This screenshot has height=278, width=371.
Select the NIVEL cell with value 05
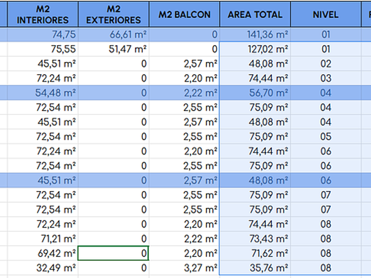pyautogui.click(x=326, y=136)
